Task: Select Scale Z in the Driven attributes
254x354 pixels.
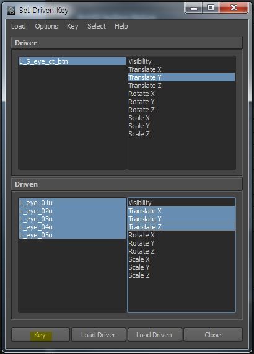Action: click(182, 275)
